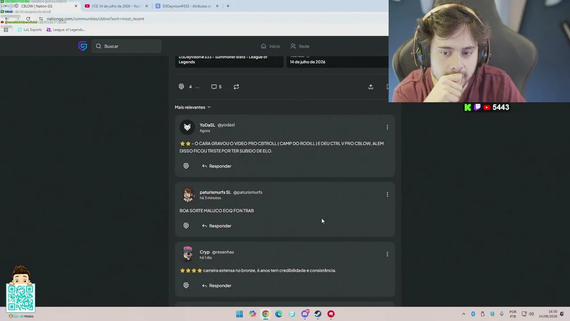Image resolution: width=570 pixels, height=321 pixels.
Task: Open the volume control tray icon
Action: 531,314
